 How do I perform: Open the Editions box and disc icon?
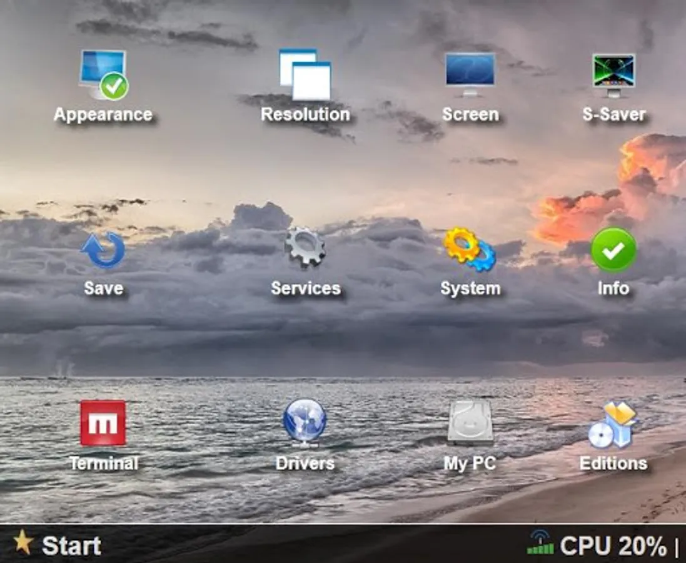tap(613, 425)
